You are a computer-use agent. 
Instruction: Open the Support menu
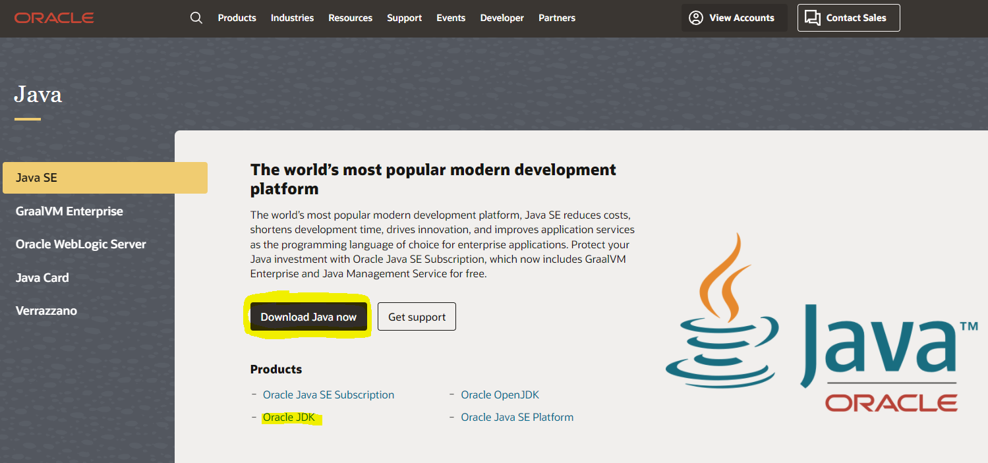coord(404,18)
